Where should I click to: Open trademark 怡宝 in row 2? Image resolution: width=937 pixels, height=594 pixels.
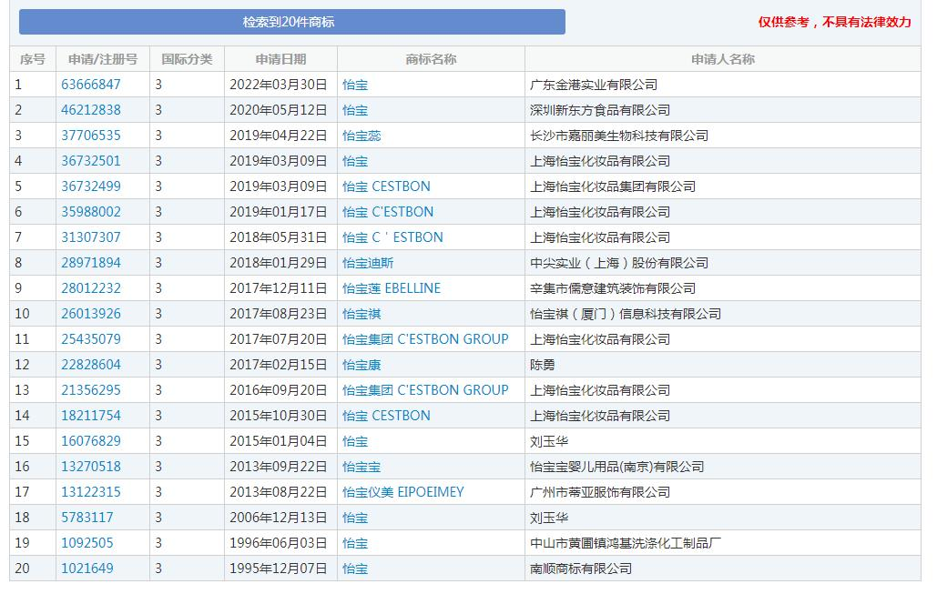point(355,110)
